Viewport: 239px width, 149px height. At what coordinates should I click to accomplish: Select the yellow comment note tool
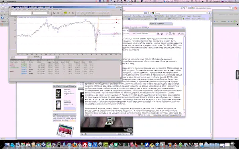tap(65, 13)
